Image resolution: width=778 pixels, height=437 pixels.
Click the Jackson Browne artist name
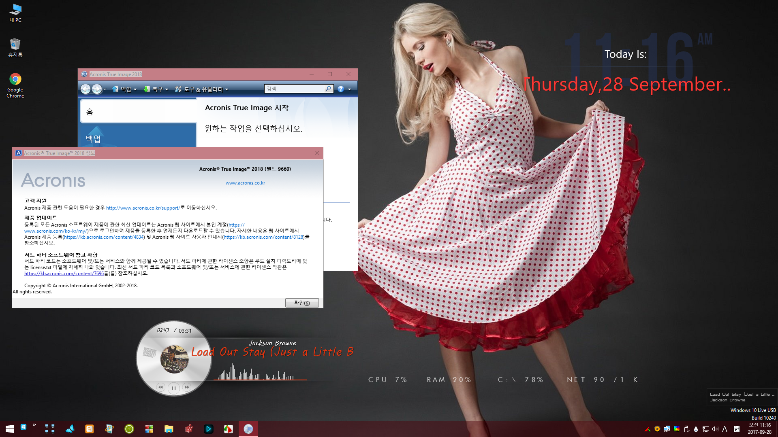pos(272,343)
